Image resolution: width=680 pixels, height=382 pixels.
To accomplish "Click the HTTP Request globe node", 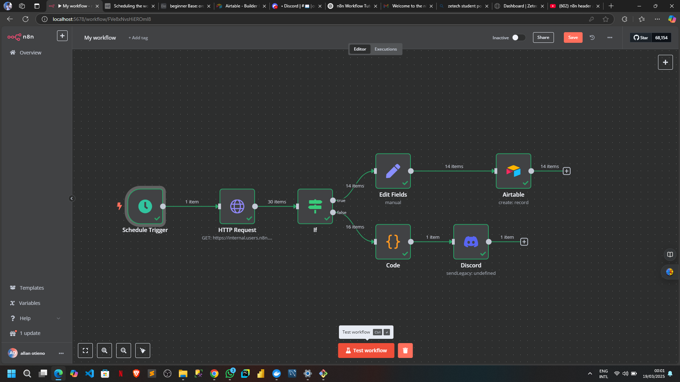I will click(x=237, y=206).
